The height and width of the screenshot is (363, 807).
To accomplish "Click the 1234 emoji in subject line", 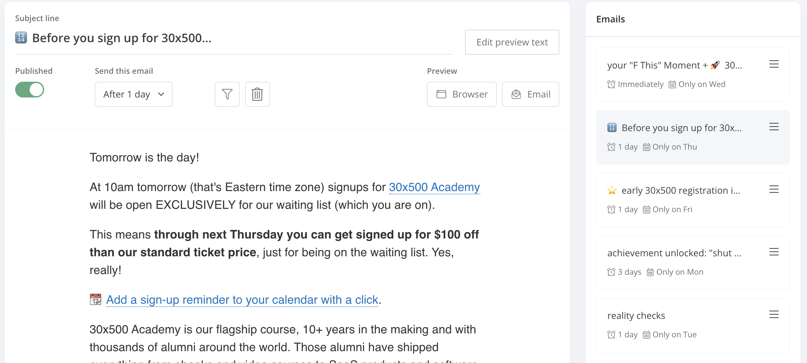I will coord(21,38).
